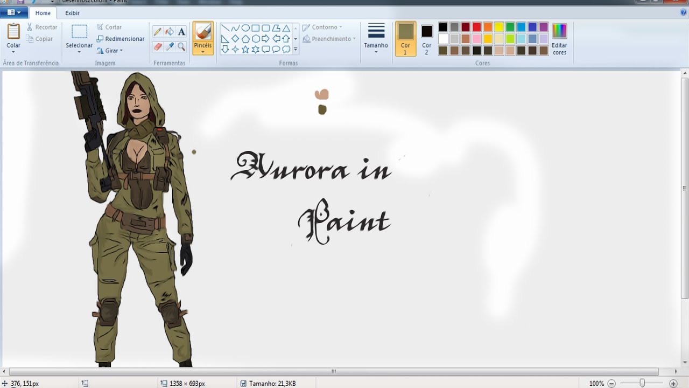Screen dimensions: 689x388
Task: Click the vertical canvas scrollbar
Action: [x=685, y=188]
